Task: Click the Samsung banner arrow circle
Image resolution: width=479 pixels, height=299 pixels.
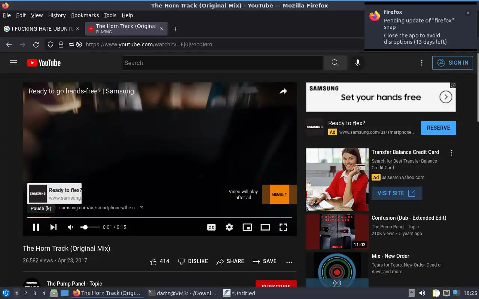Action: 446,98
